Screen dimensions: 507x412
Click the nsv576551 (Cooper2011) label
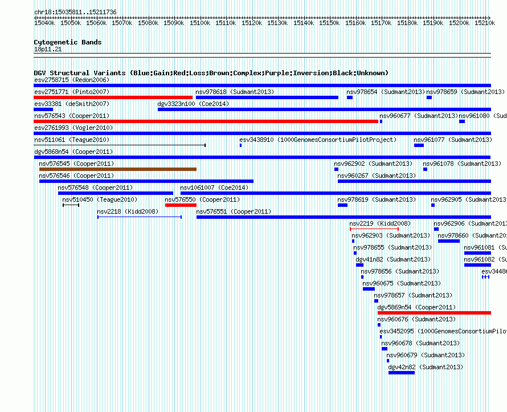click(x=234, y=211)
